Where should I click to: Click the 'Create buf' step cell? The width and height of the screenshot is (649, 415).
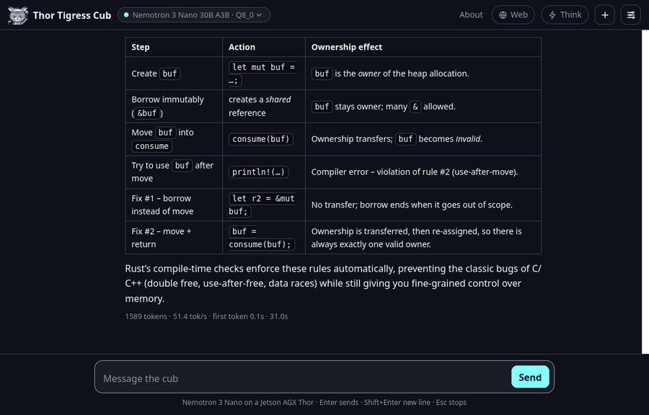[x=174, y=73]
